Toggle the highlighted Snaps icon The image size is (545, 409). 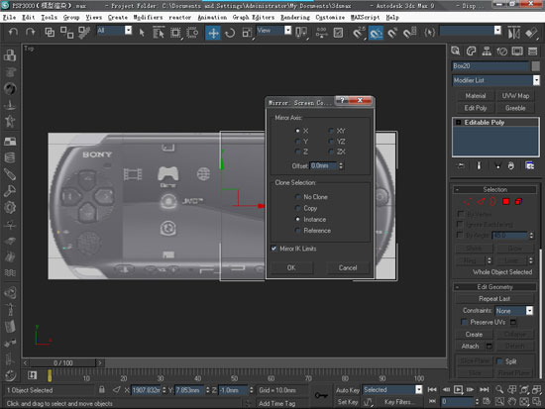tap(376, 33)
